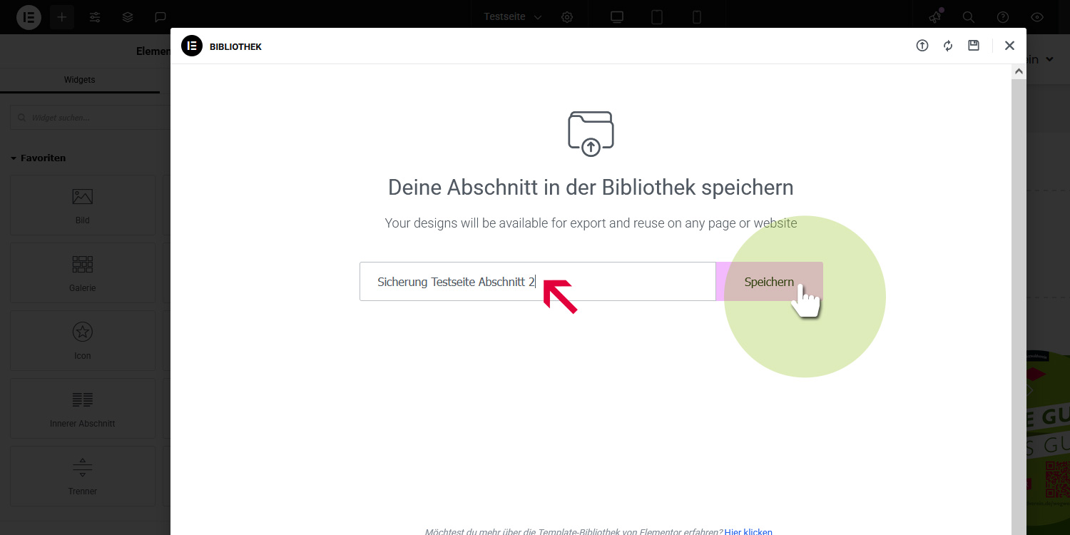Open the what's new megaphone icon
Viewport: 1070px width, 535px height.
[935, 17]
